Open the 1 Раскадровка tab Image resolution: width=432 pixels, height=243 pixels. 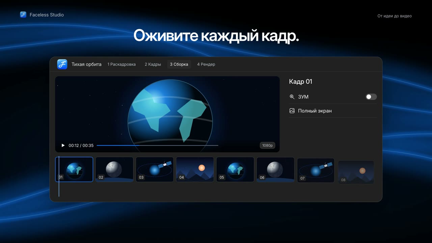click(x=122, y=64)
